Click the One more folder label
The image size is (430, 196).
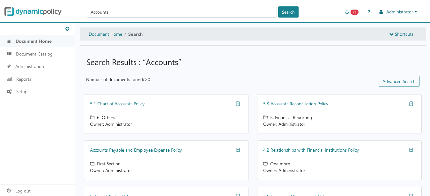[x=280, y=164]
